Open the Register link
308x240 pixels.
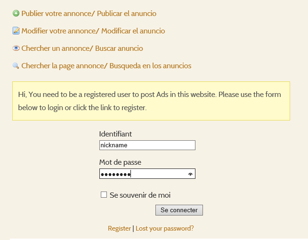point(119,228)
